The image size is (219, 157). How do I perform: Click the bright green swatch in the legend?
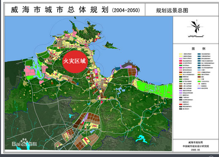pos(199,81)
